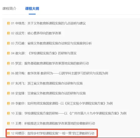The width and height of the screenshot is (140, 138).
Task: Click the video icon beside lesson 07
Action: [x=9, y=83]
